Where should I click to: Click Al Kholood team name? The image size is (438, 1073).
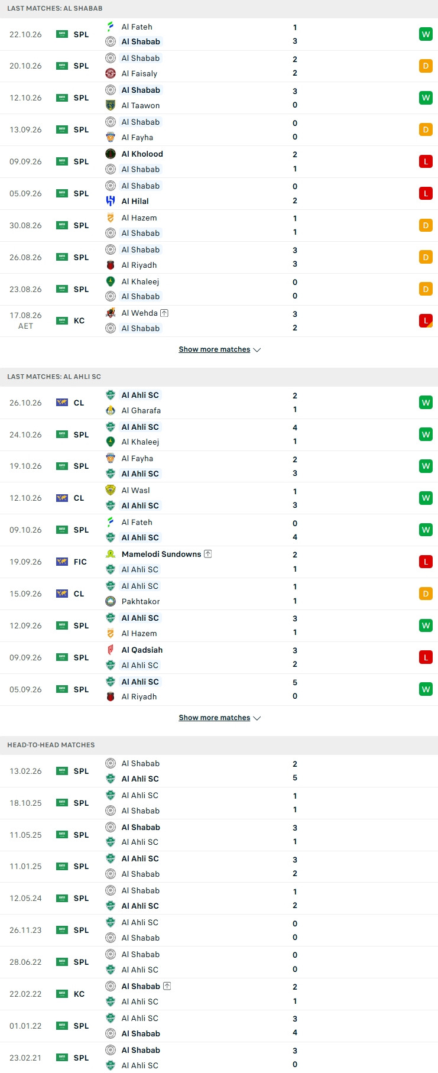click(x=142, y=154)
